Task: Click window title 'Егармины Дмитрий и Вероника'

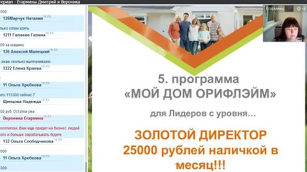Action: (48, 2)
